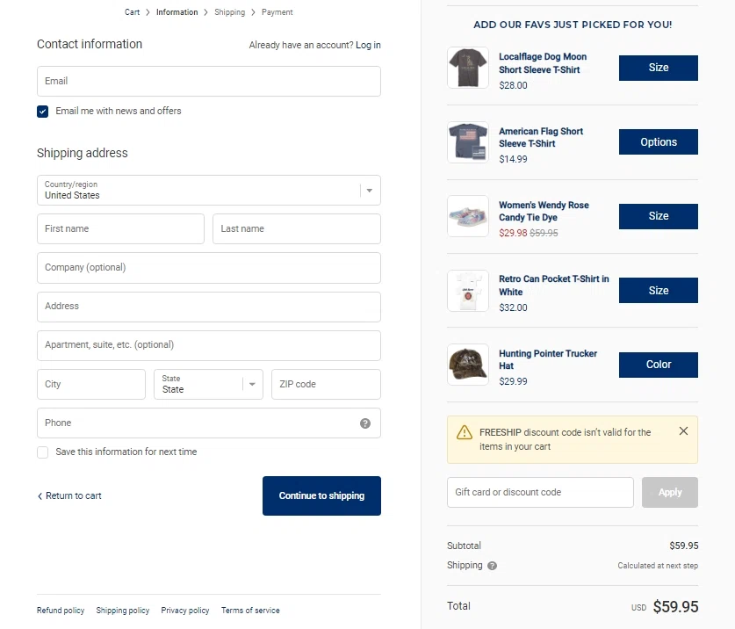Click the Localflage Dog Moon shirt thumbnail
Image resolution: width=735 pixels, height=629 pixels.
468,68
